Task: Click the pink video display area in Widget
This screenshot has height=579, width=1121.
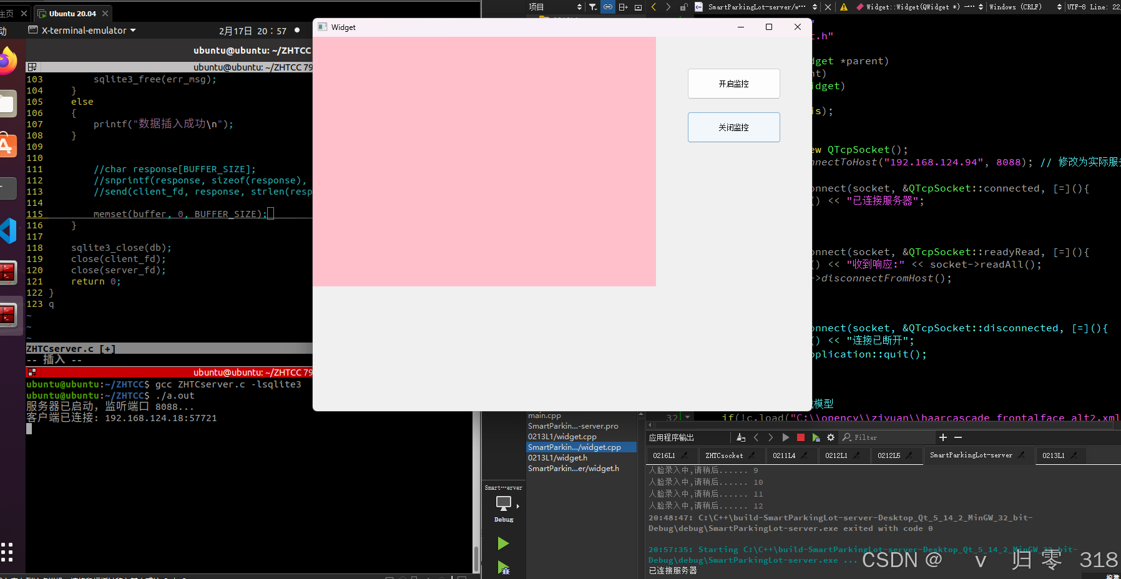Action: pos(484,162)
